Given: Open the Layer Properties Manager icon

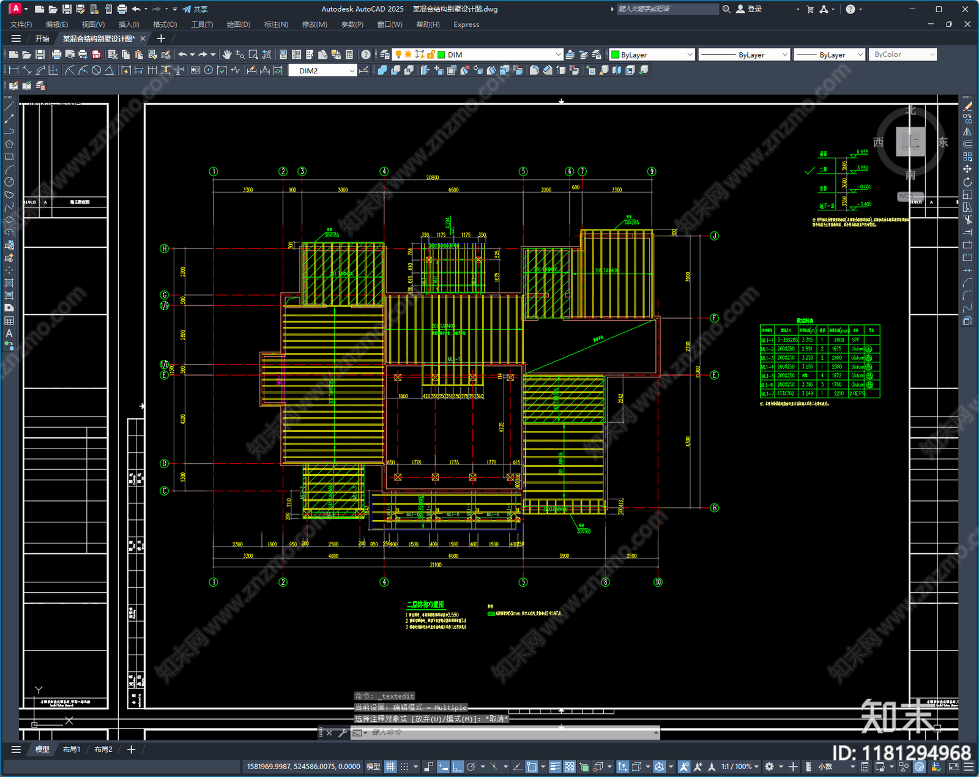Looking at the screenshot, I should [384, 54].
